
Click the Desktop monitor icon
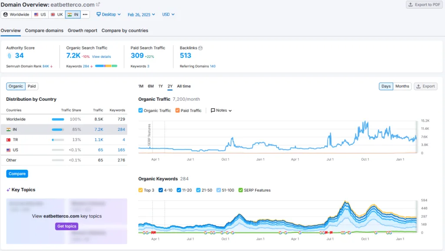(99, 14)
